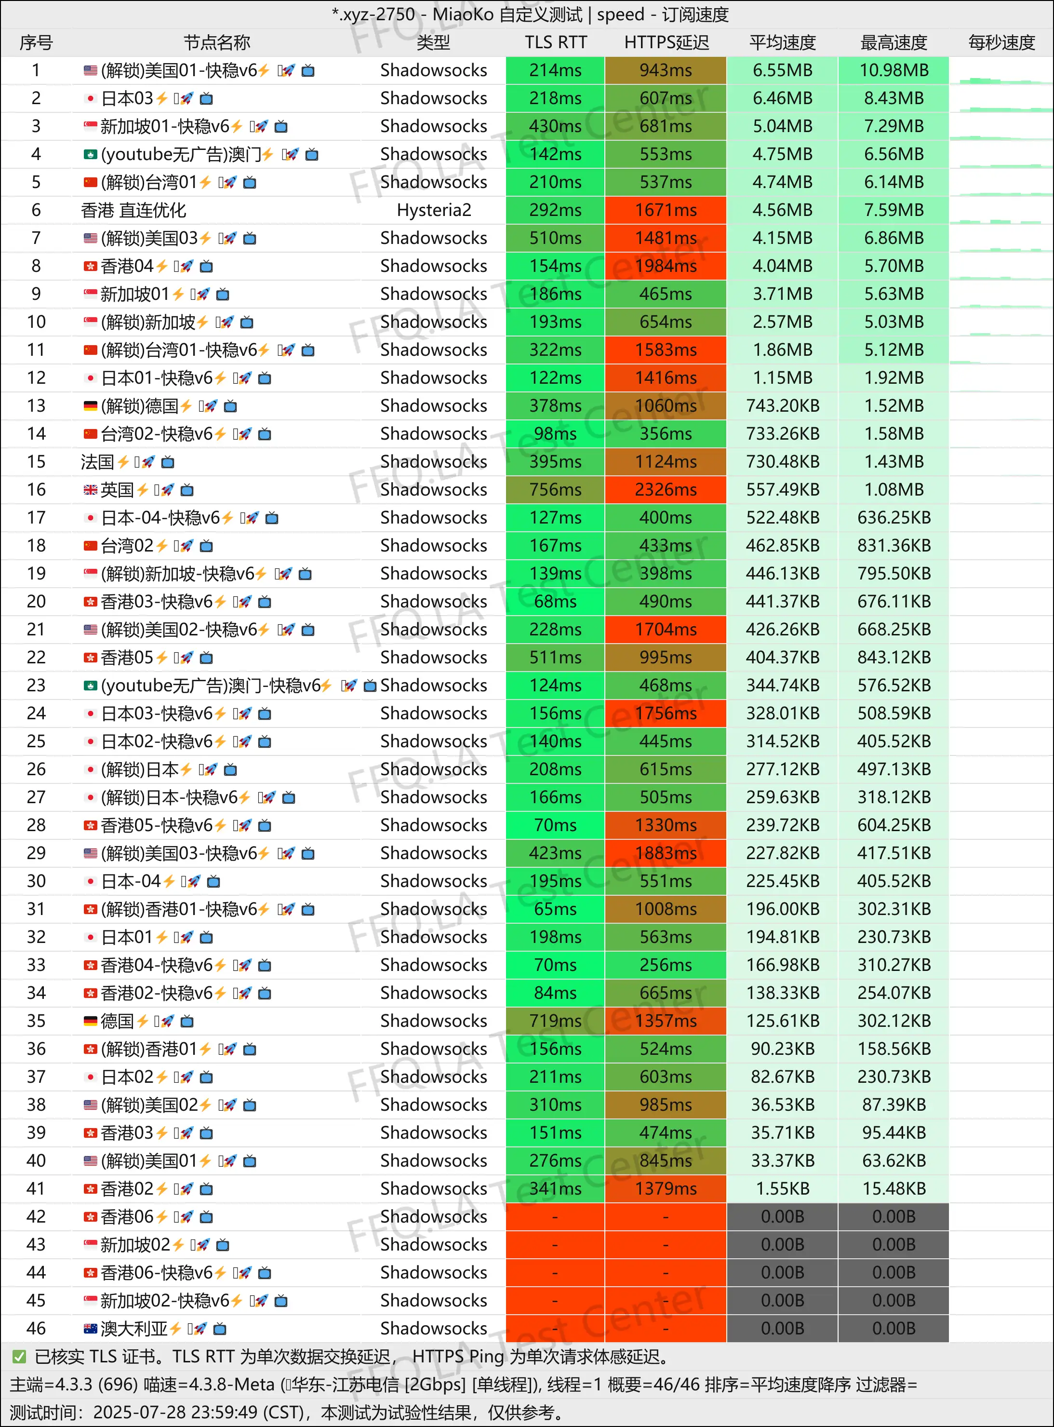Click the Hysteria2 type cell
1054x1427 pixels.
click(x=434, y=211)
